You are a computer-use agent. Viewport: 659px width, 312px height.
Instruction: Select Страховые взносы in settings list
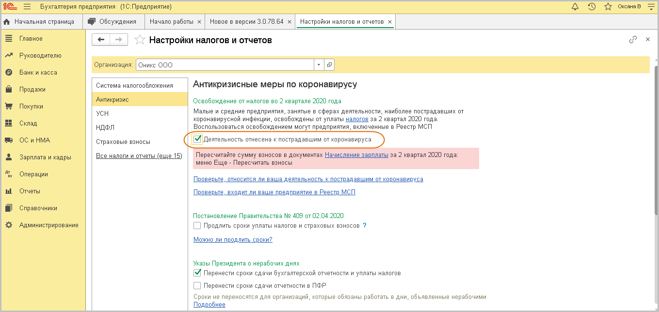click(140, 141)
